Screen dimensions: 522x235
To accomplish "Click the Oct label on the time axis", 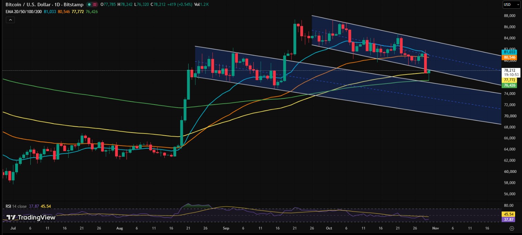I will (x=329, y=228).
